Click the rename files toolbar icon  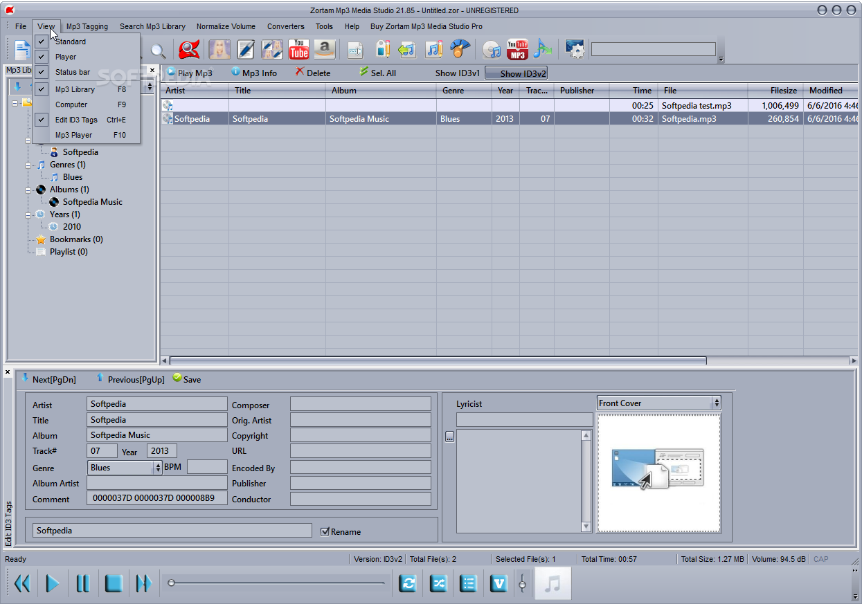[x=355, y=50]
